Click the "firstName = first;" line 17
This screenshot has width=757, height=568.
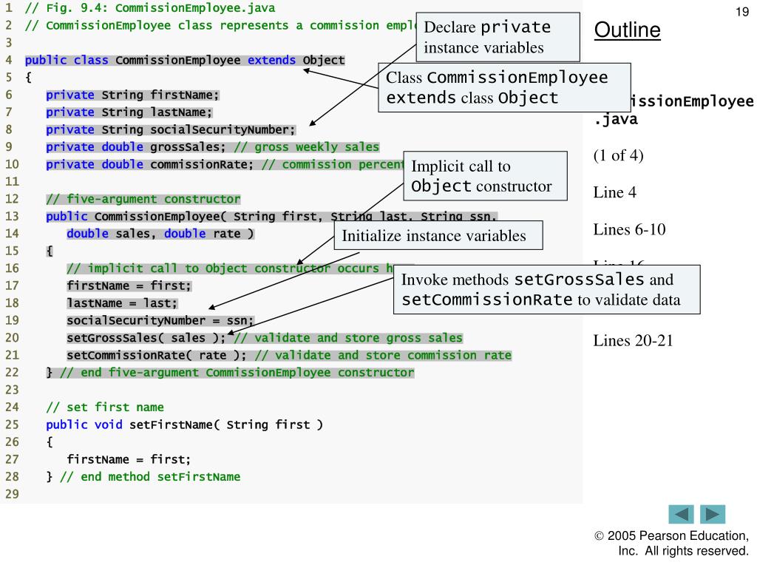coord(129,286)
